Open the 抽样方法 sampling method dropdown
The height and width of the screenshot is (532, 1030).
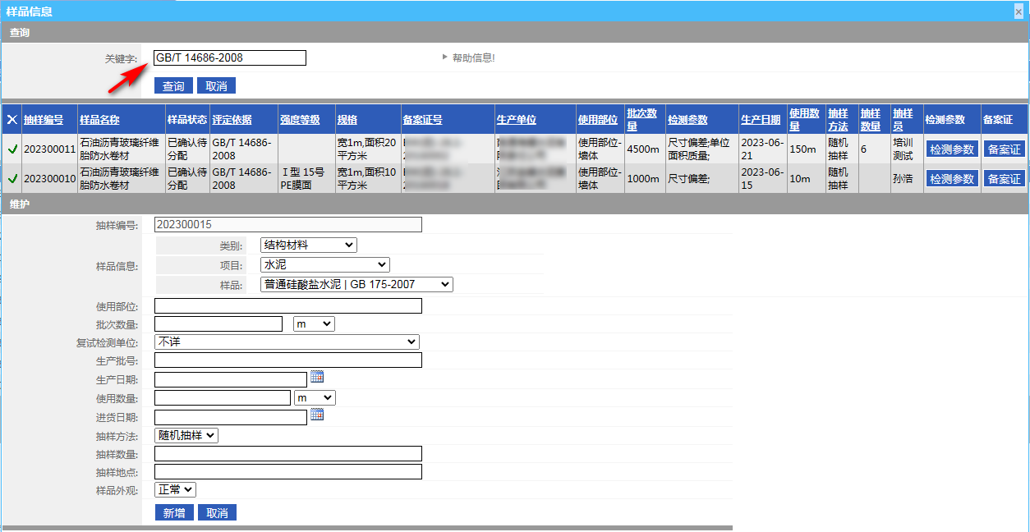[x=186, y=435]
